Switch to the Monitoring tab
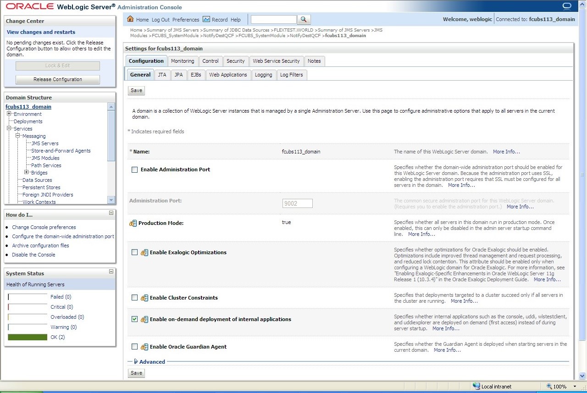Screen dimensions: 587x393 pos(183,60)
